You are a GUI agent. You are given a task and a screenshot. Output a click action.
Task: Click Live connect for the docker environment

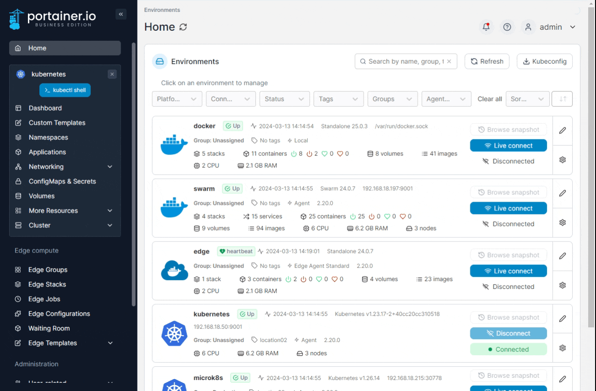pos(508,146)
